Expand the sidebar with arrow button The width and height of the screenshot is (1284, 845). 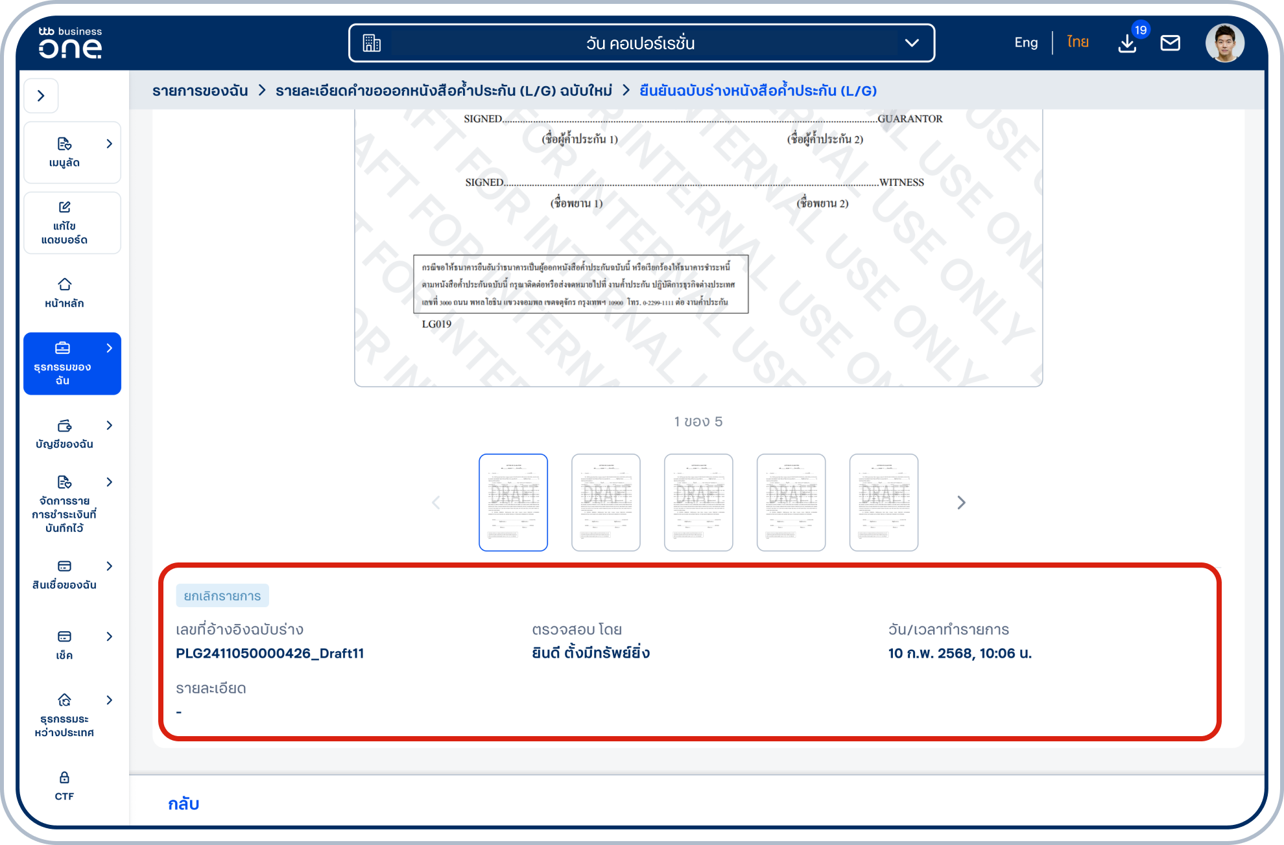point(42,96)
